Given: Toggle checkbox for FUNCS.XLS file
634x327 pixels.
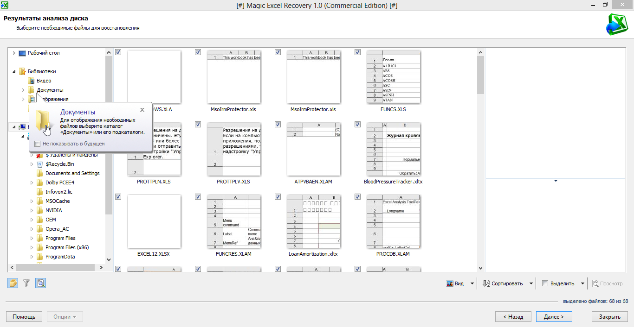Looking at the screenshot, I should (x=357, y=52).
